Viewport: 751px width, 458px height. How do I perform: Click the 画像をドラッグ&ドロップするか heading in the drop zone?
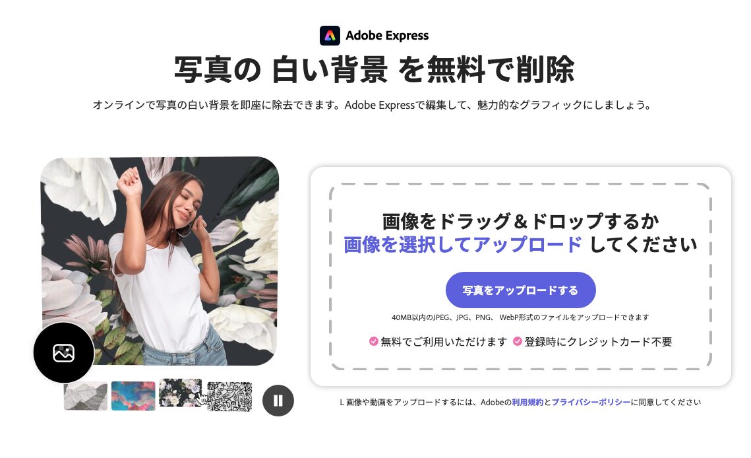pos(521,222)
